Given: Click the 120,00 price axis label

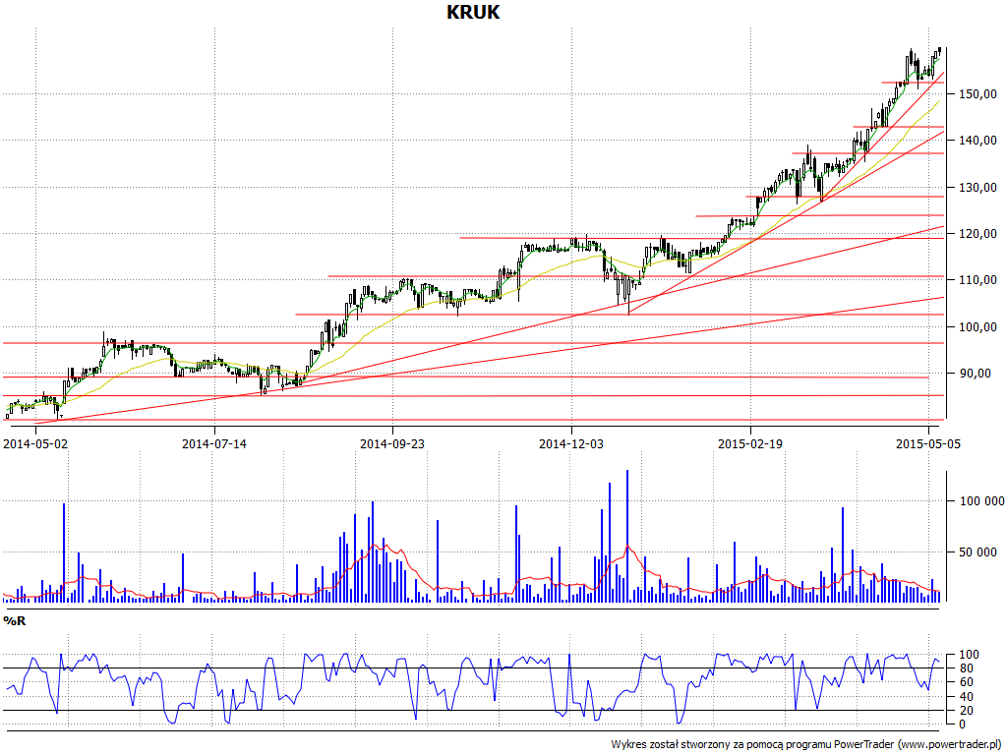Looking at the screenshot, I should click(x=978, y=234).
